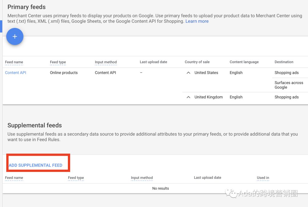Image resolution: width=308 pixels, height=207 pixels.
Task: Click supplemental Input method column header
Action: coord(142,178)
